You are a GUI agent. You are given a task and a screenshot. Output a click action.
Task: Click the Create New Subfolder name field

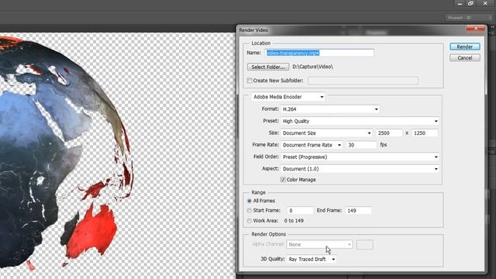363,81
